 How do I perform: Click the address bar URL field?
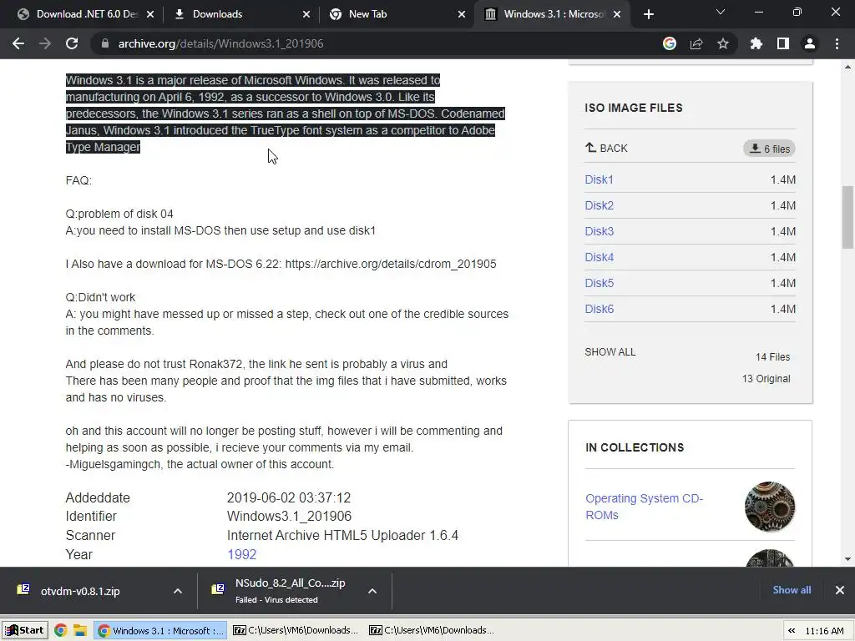coord(377,43)
